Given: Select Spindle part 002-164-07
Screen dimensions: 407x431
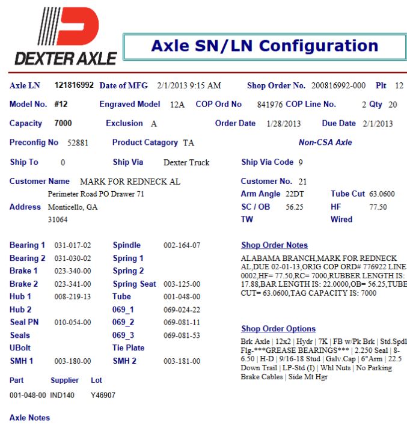Looking at the screenshot, I should [x=182, y=245].
